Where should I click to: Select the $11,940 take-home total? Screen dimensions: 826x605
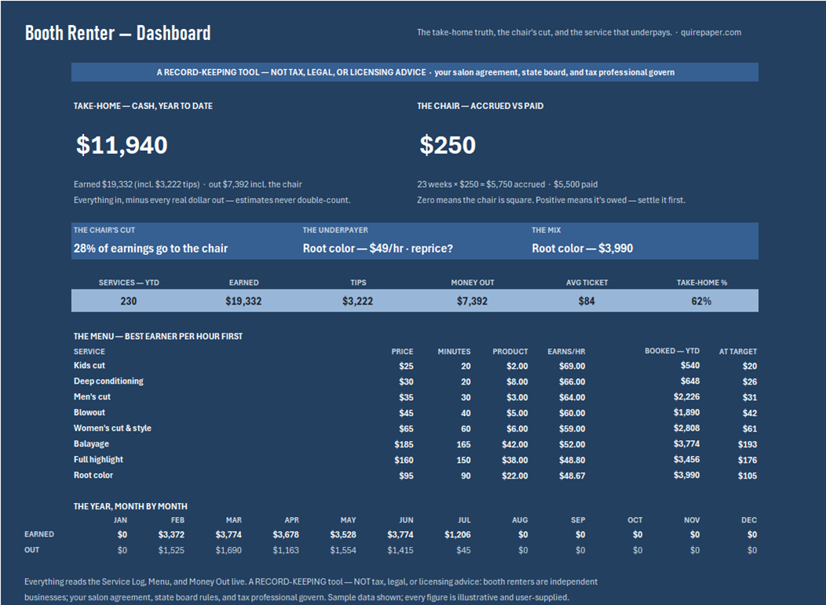[122, 145]
